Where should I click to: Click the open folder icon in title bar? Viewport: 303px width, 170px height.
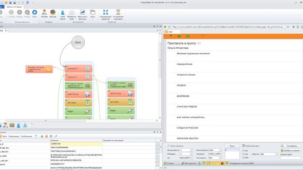click(6, 2)
